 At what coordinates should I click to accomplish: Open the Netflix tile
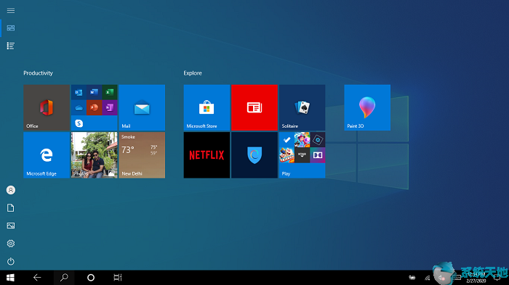click(207, 154)
